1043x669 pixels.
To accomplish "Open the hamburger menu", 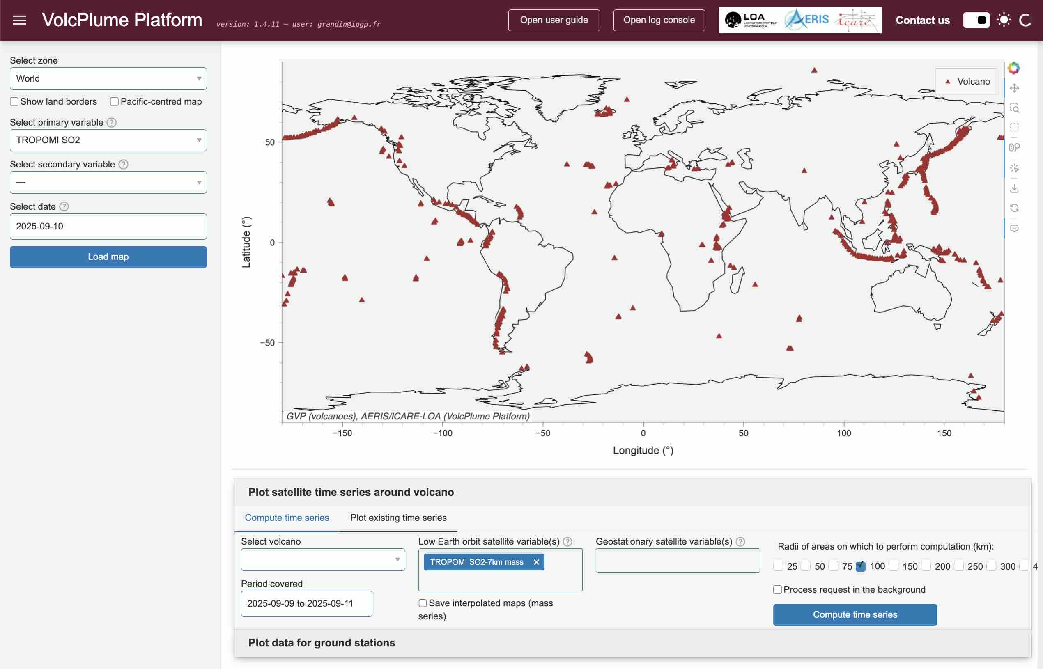I will [x=20, y=20].
